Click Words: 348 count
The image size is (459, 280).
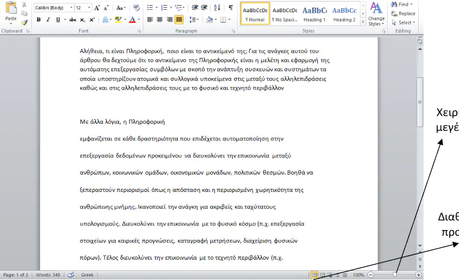pos(48,275)
